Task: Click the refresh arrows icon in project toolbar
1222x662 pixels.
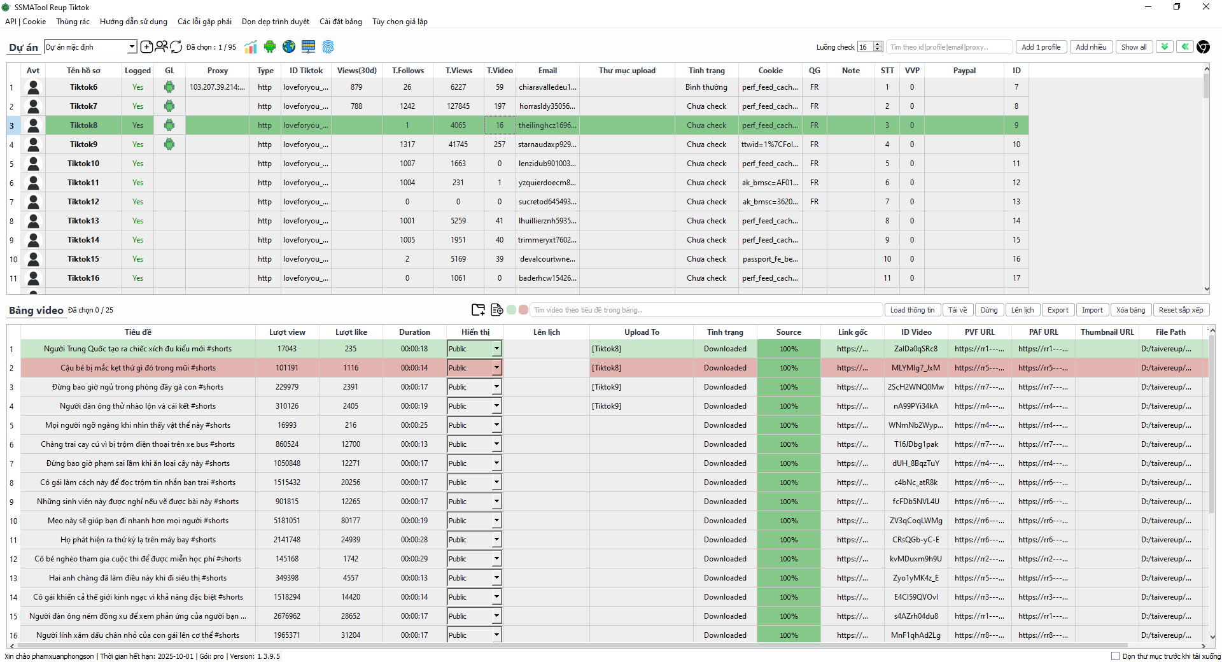Action: 176,46
